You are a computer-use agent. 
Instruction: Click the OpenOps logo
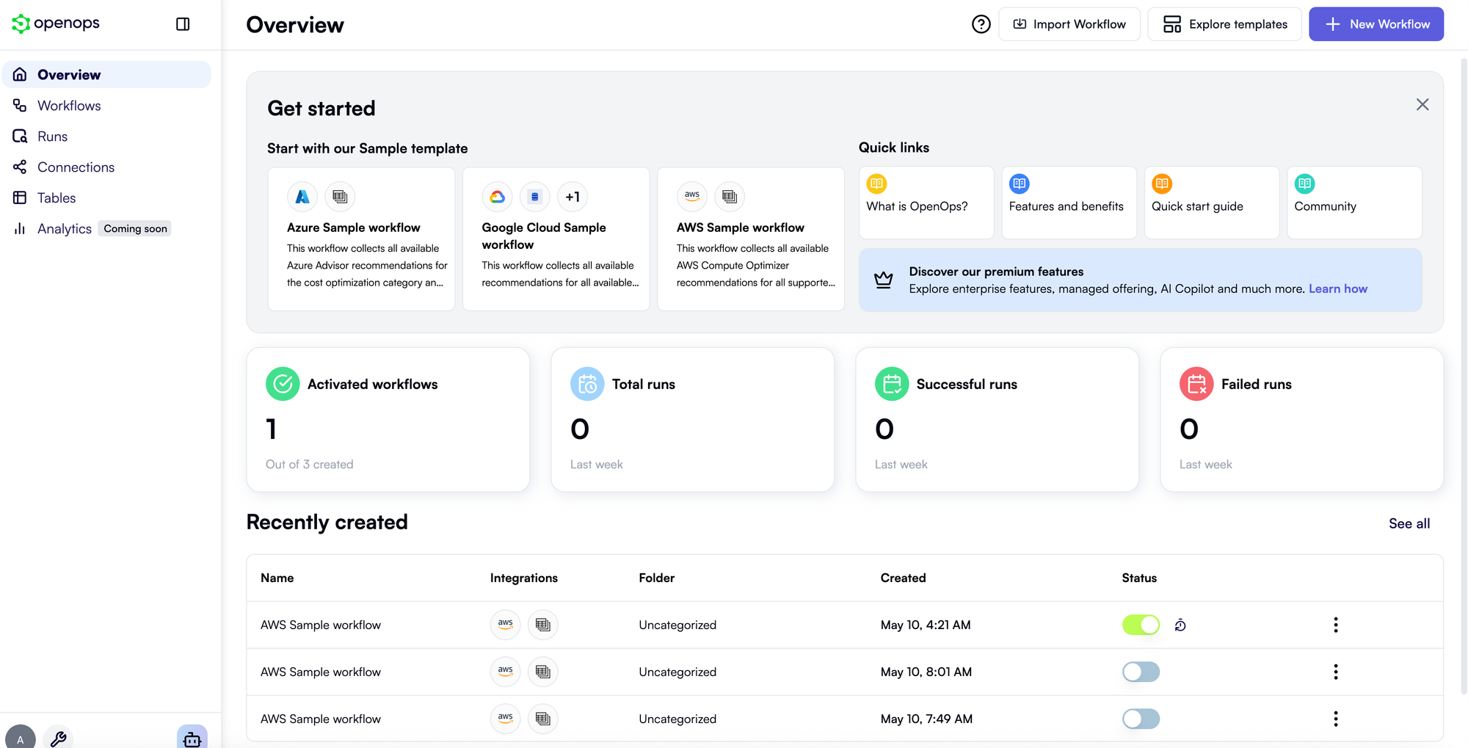[x=56, y=23]
